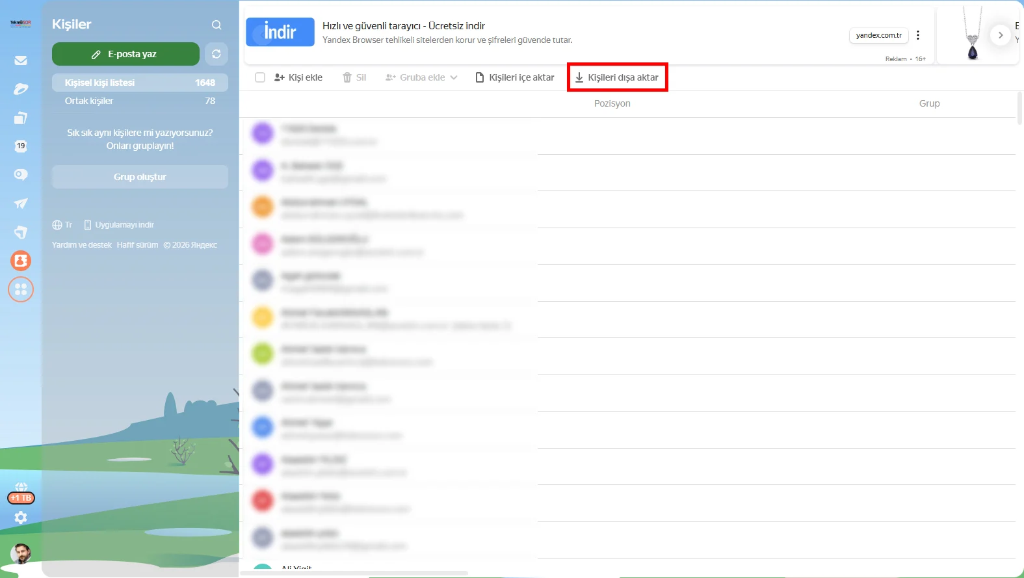
Task: Open the ad three-dot options menu
Action: (918, 35)
